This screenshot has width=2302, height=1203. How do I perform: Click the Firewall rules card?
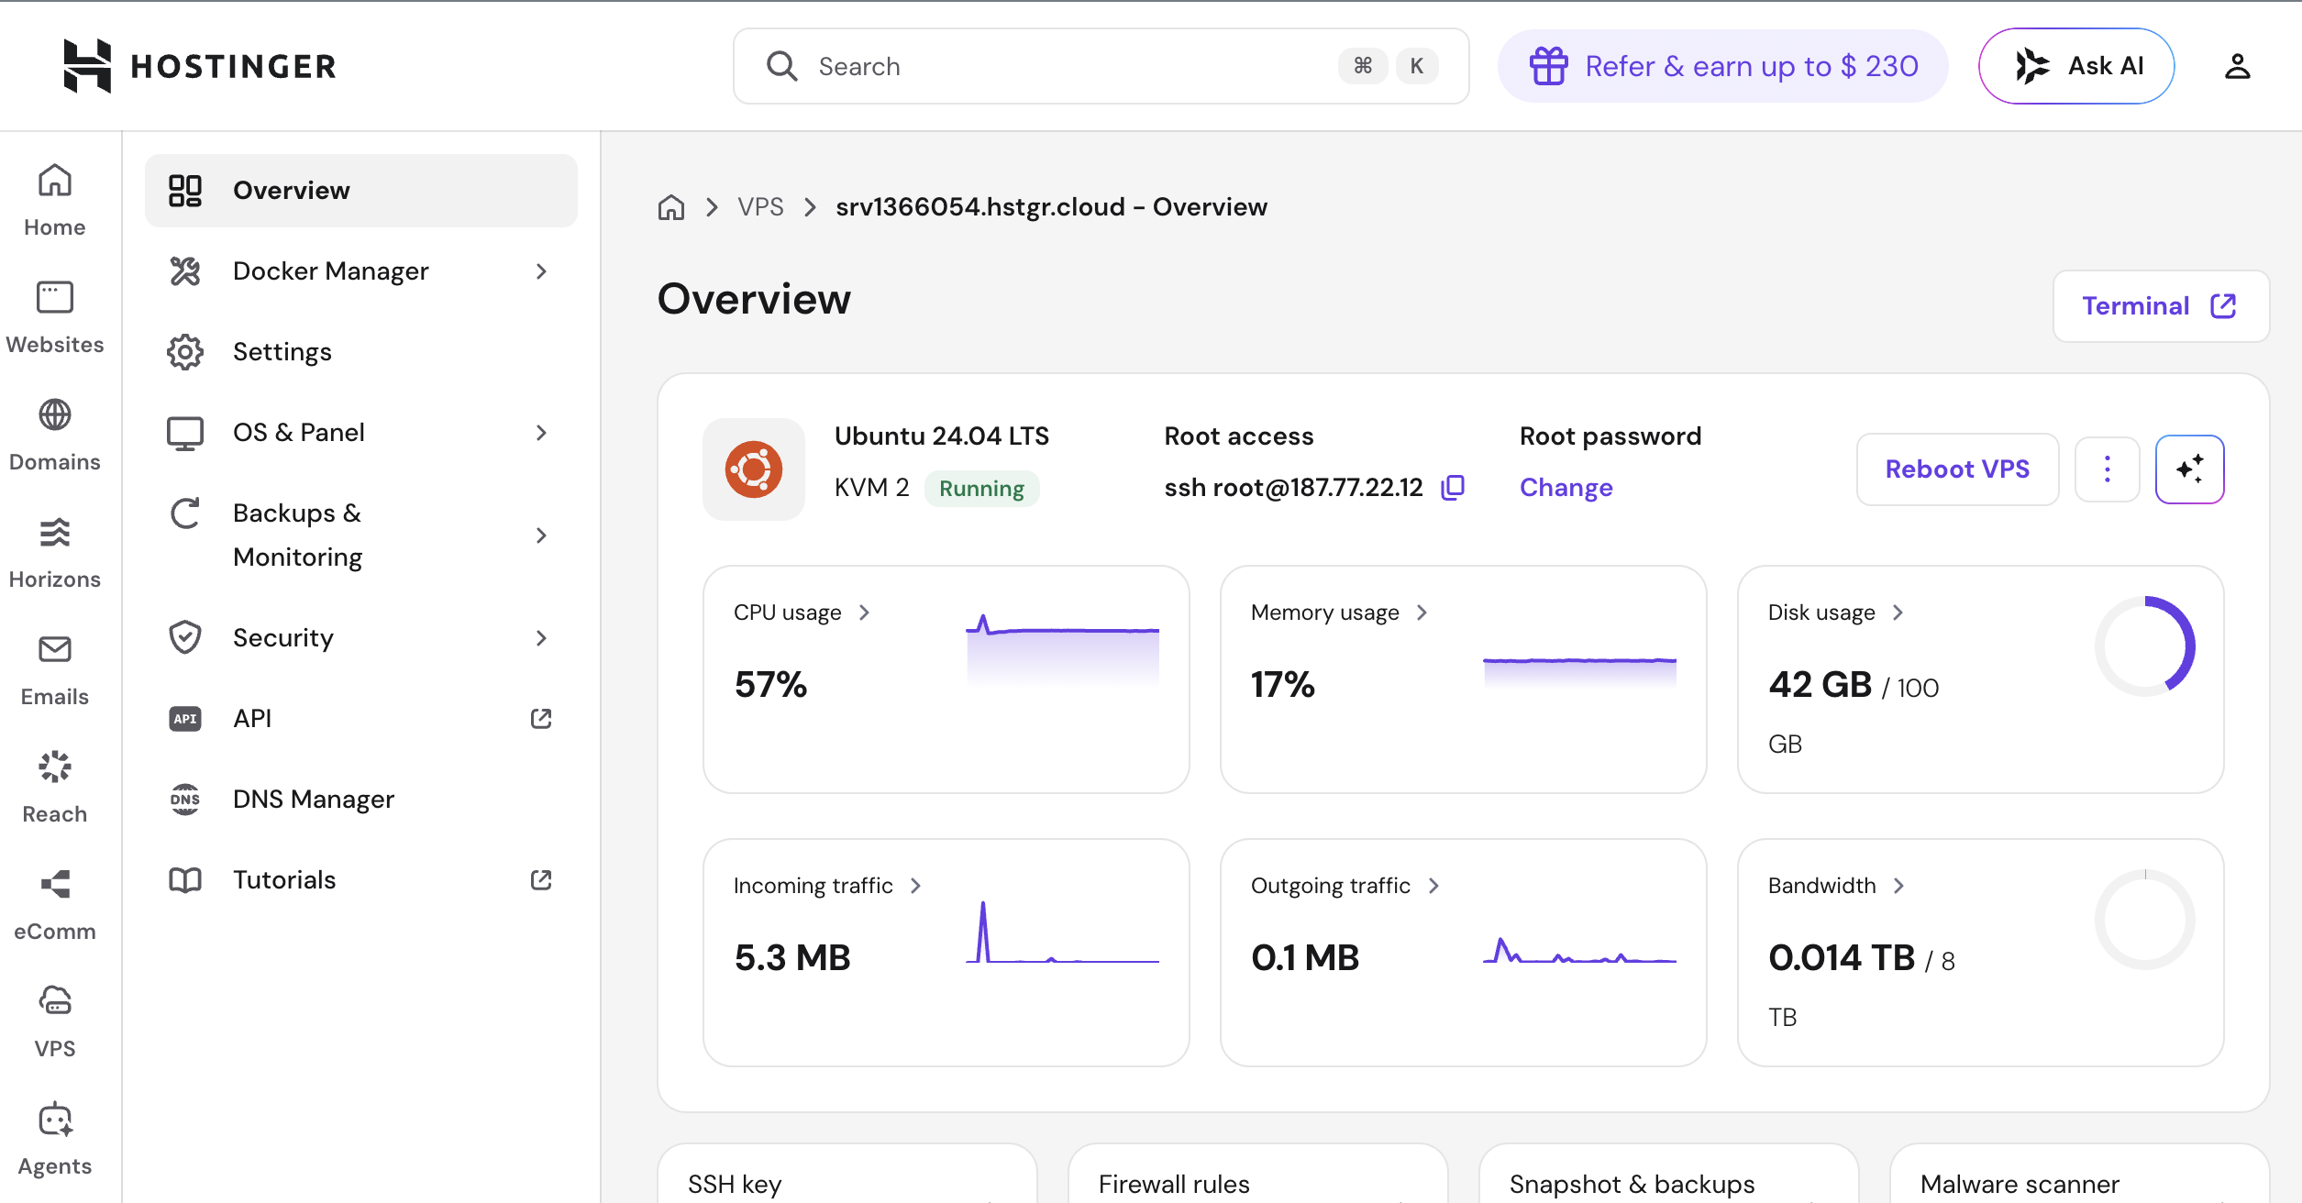coord(1258,1173)
